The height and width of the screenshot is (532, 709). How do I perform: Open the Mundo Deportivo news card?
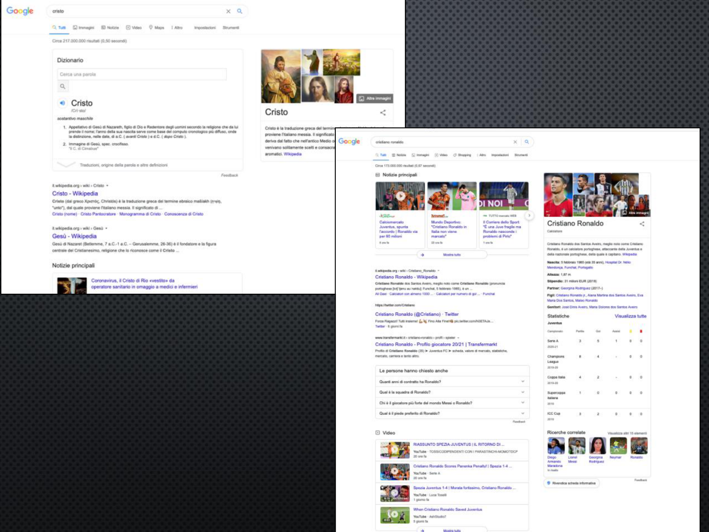point(452,215)
